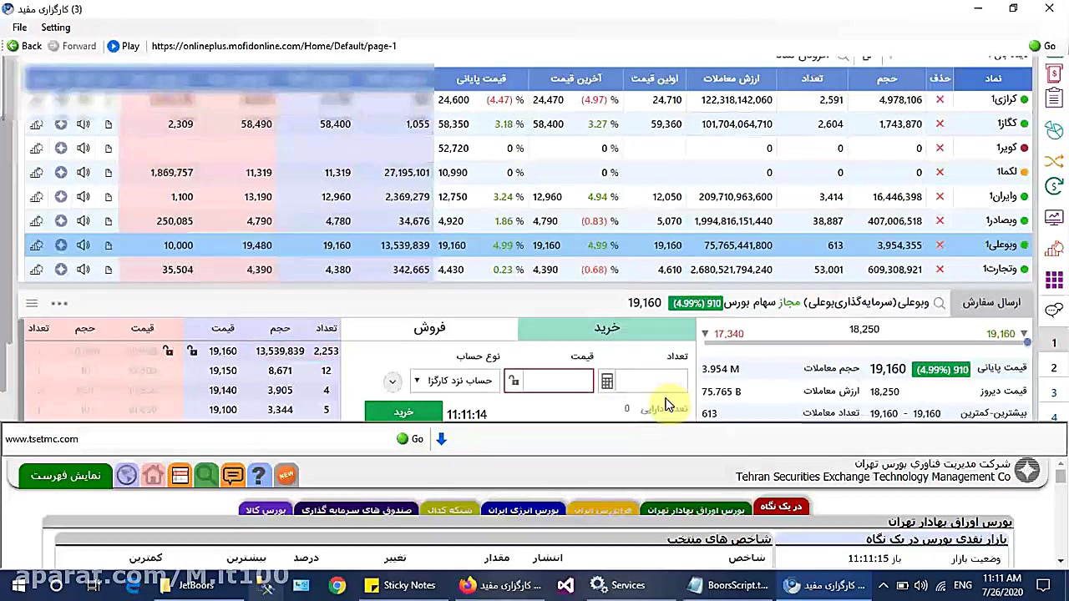Viewport: 1069px width, 601px height.
Task: Click the green خرید submit button
Action: click(403, 412)
